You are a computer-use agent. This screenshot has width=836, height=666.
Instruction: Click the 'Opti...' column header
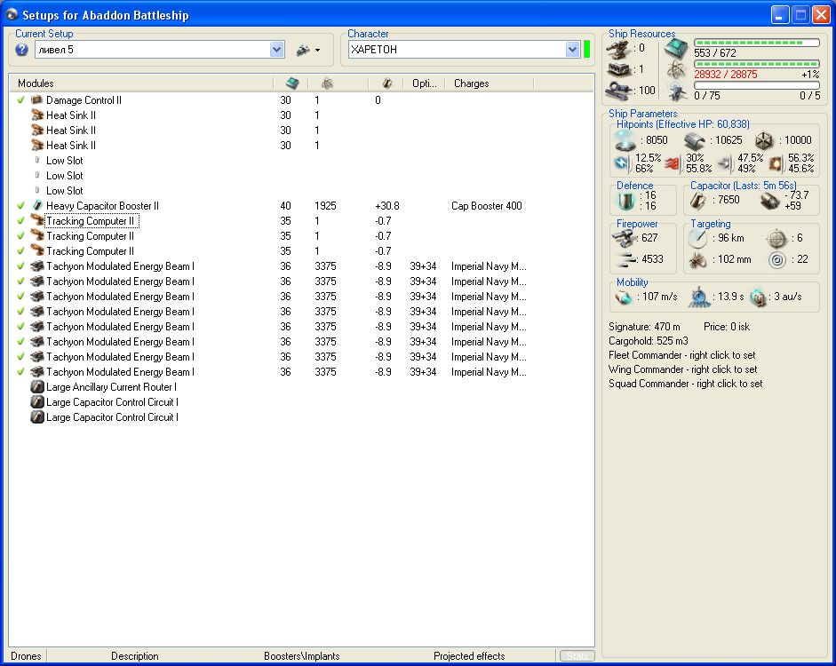[x=425, y=83]
